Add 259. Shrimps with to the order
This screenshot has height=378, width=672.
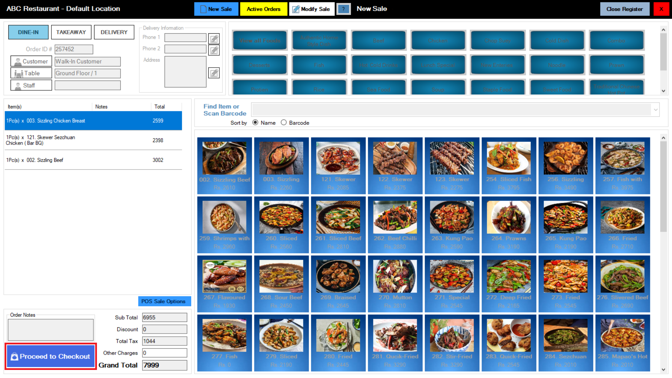224,225
